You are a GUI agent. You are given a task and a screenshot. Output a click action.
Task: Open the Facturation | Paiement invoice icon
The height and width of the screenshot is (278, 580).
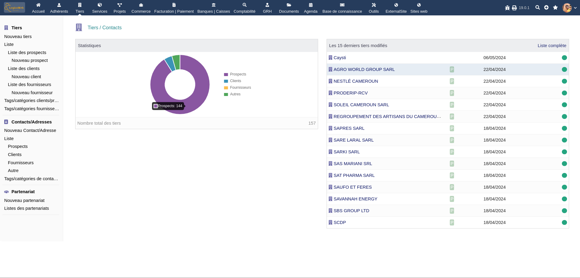tap(174, 5)
